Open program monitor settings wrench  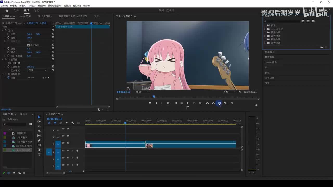pyautogui.click(x=240, y=92)
